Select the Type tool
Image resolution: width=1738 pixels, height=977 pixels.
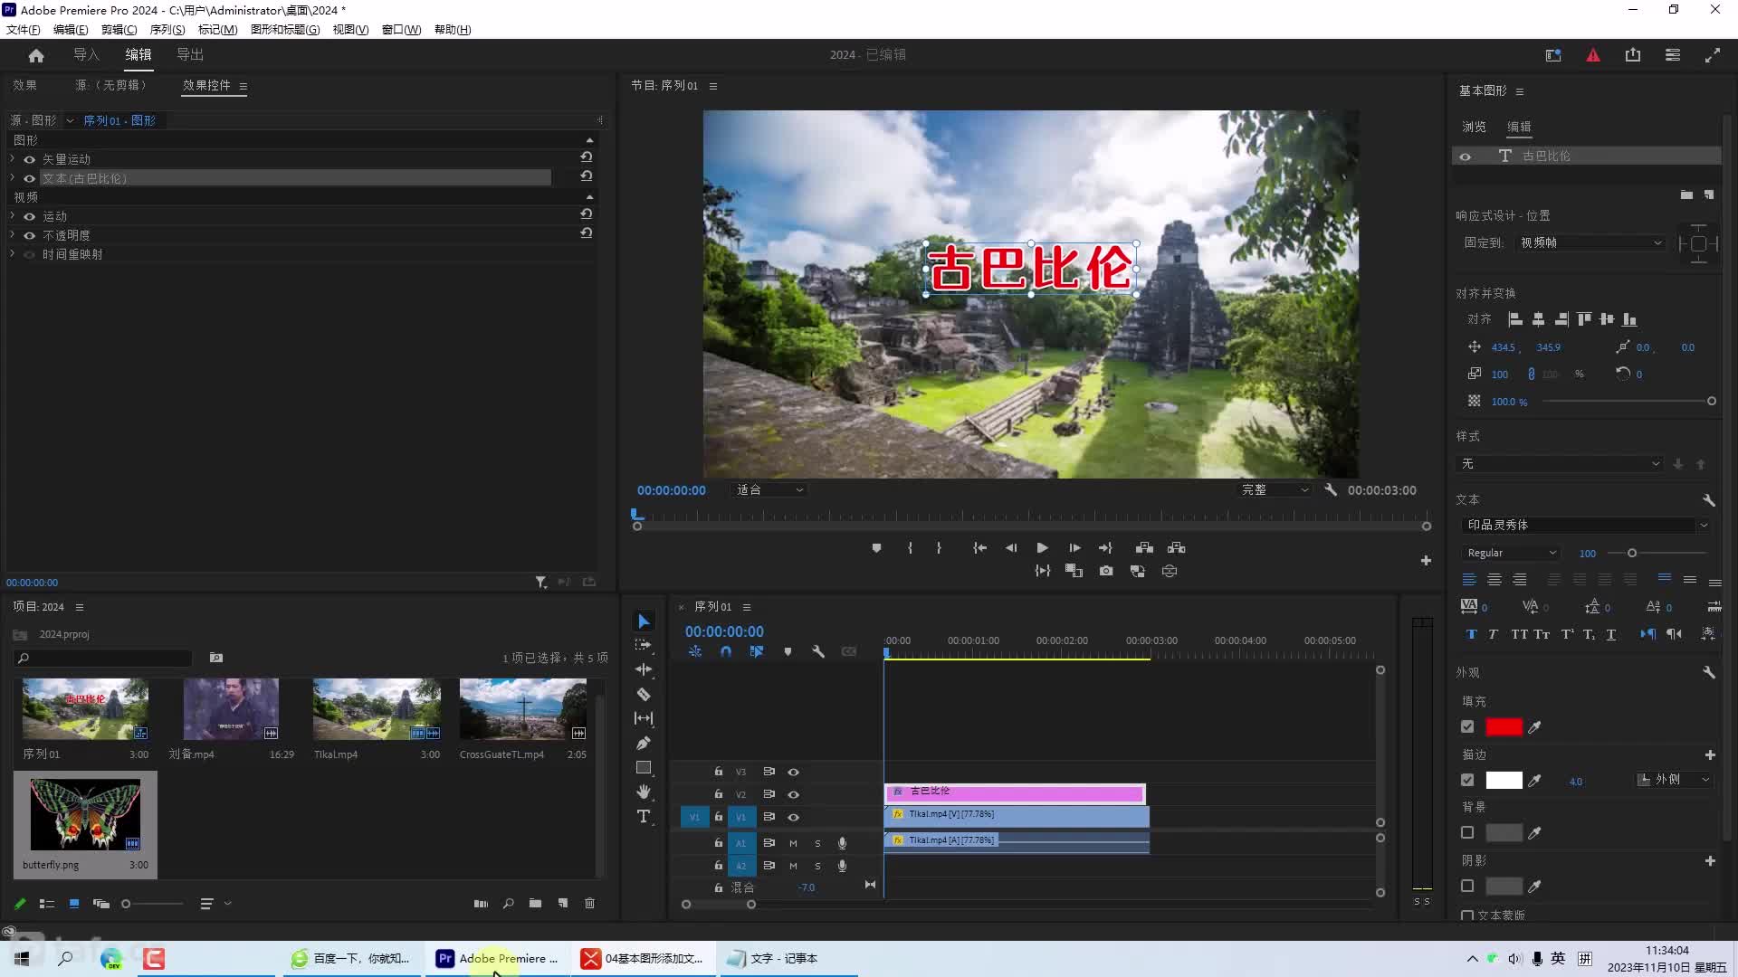pos(644,816)
